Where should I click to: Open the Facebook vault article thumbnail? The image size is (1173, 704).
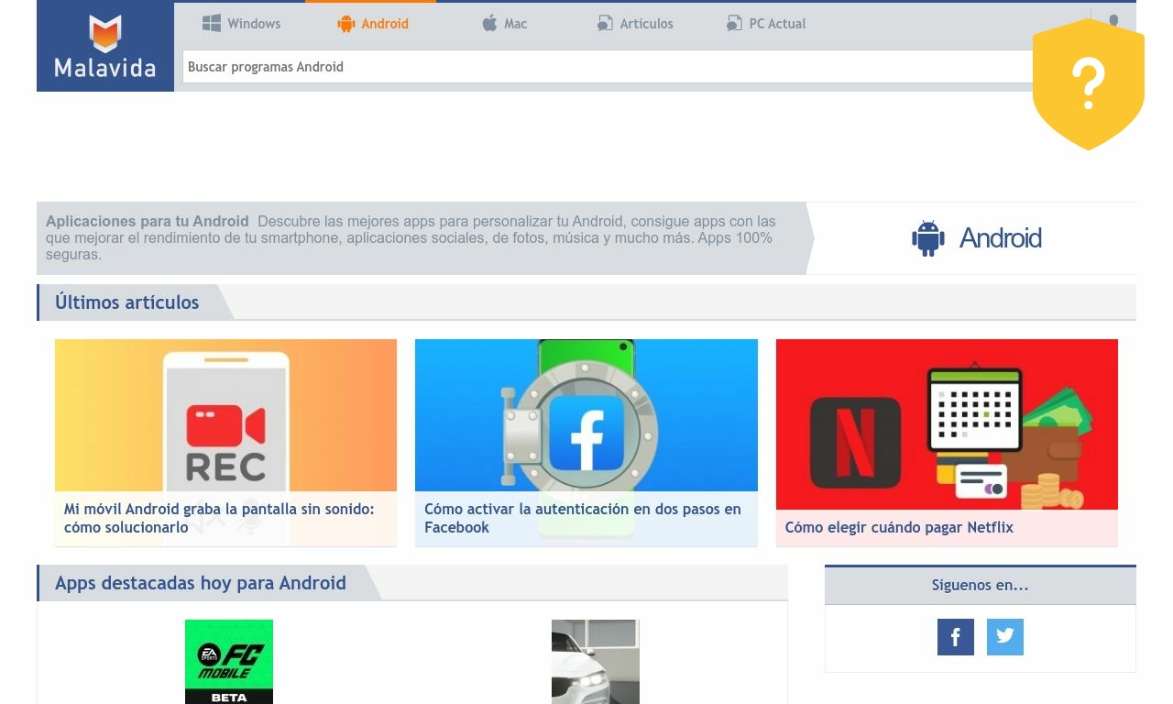(x=586, y=415)
